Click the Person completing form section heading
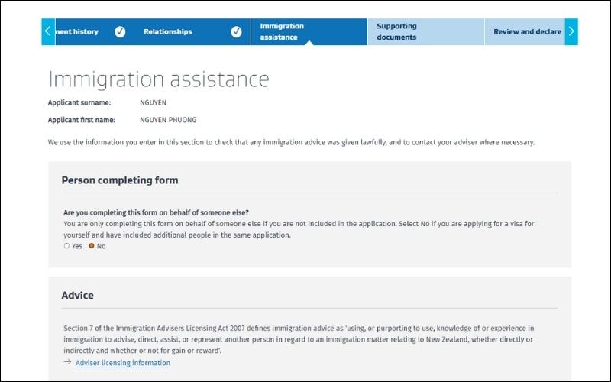Screen dimensions: 611x382 point(119,180)
